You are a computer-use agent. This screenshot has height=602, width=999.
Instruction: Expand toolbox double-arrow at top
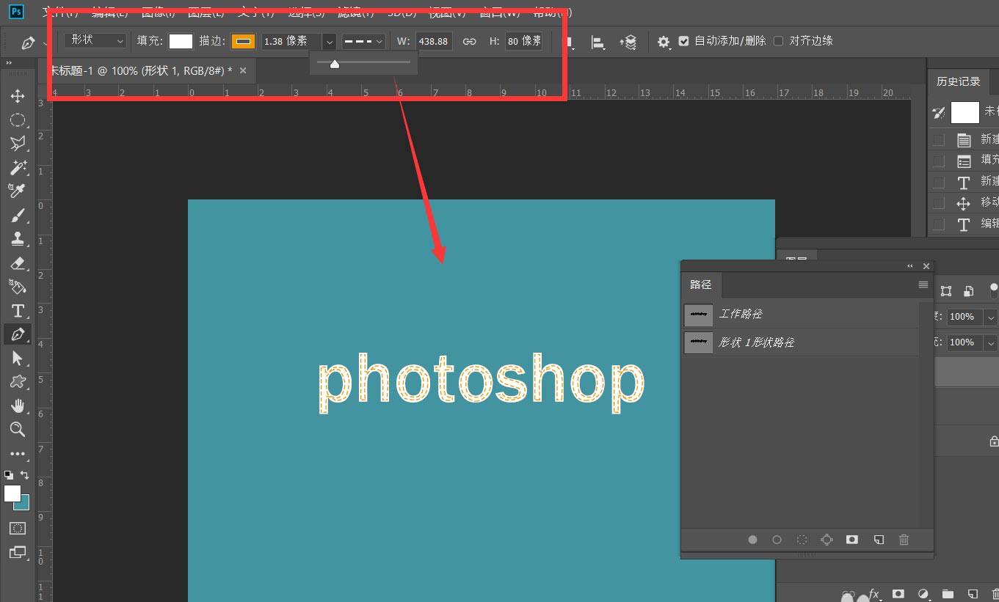click(10, 64)
